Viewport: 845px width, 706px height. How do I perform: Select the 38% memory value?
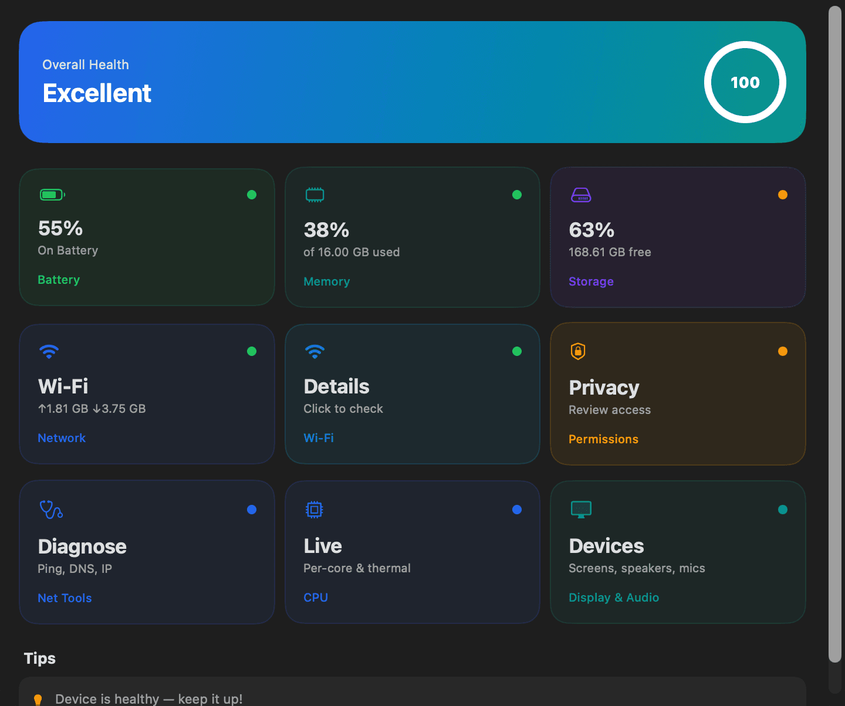[x=326, y=230]
